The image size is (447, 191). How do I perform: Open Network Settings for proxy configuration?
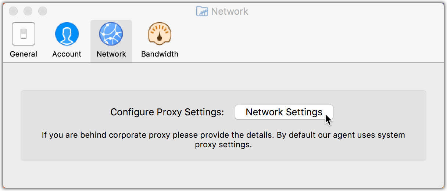coord(284,112)
